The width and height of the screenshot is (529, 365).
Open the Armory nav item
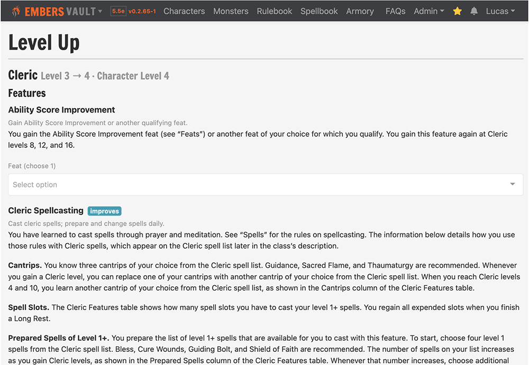[360, 11]
